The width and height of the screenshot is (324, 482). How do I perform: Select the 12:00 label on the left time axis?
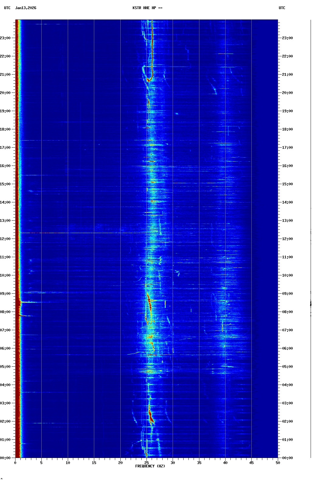[x=5, y=239]
